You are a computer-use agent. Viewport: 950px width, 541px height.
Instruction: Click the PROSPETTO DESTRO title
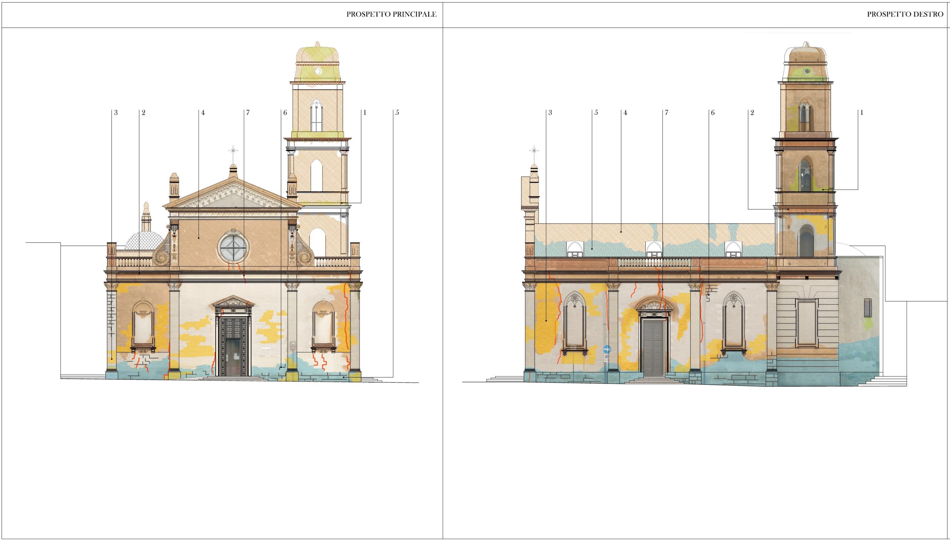tap(905, 14)
